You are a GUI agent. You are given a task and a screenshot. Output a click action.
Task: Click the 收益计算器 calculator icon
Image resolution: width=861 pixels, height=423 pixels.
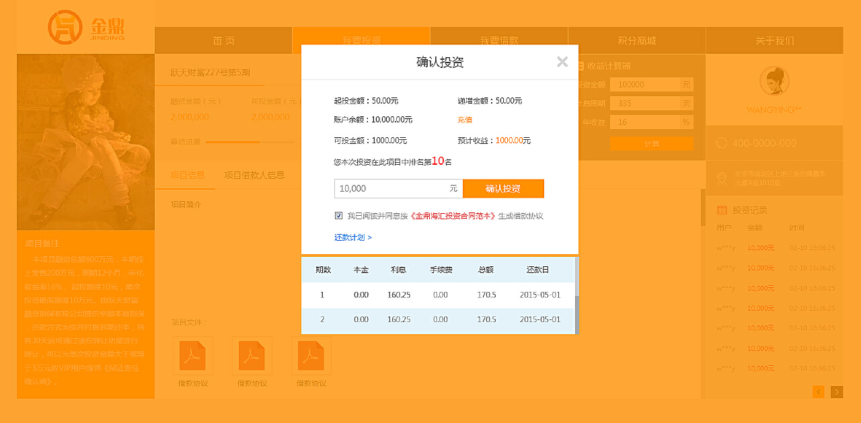[581, 66]
